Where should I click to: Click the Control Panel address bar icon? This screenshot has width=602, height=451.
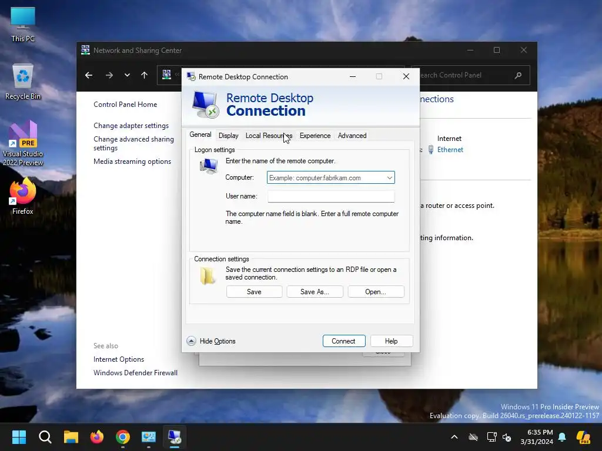(166, 75)
